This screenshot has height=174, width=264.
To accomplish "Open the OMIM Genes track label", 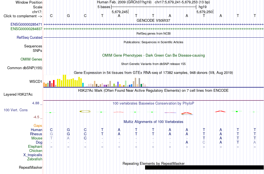I will (31, 59).
